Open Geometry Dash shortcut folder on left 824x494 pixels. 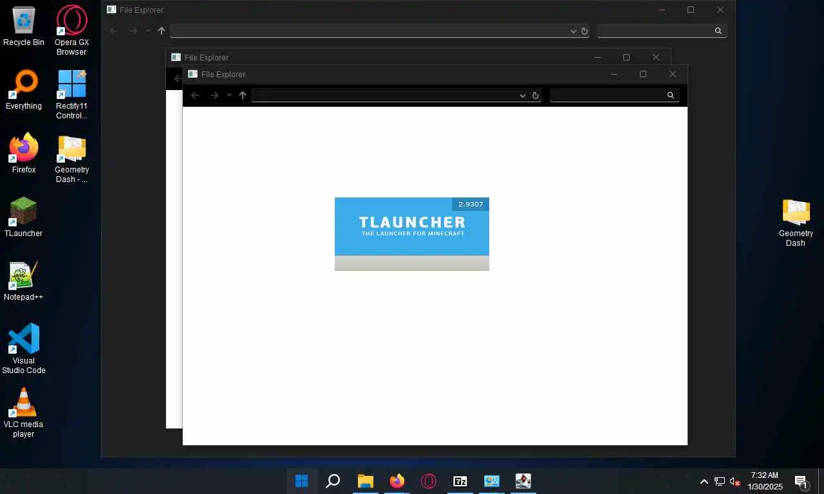71,159
